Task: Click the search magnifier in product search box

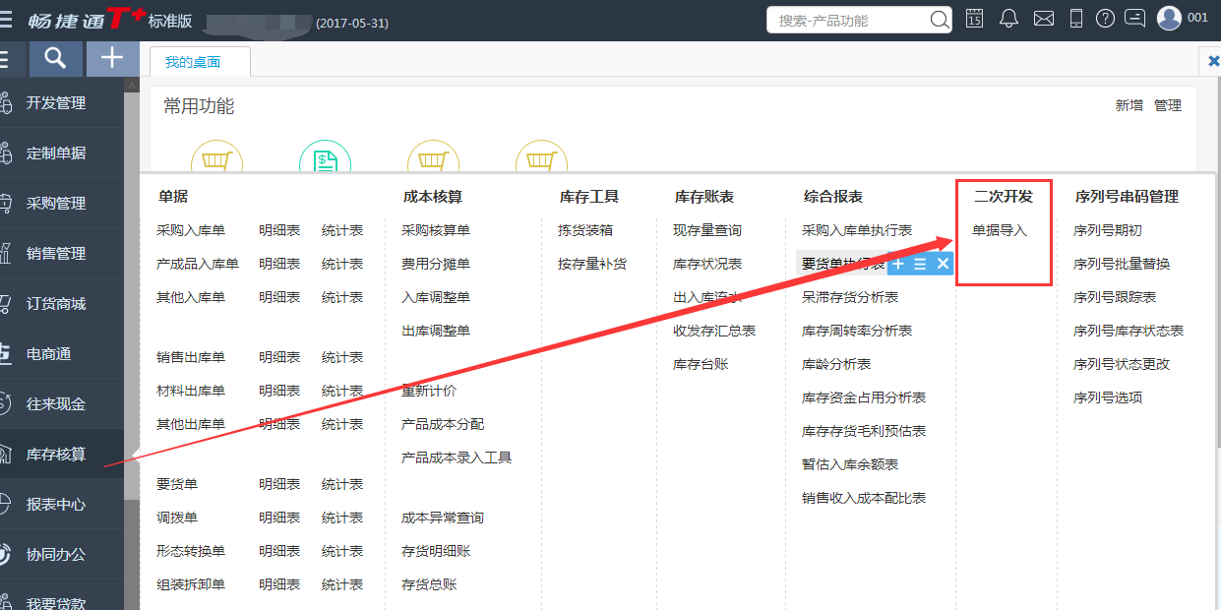Action: (940, 20)
